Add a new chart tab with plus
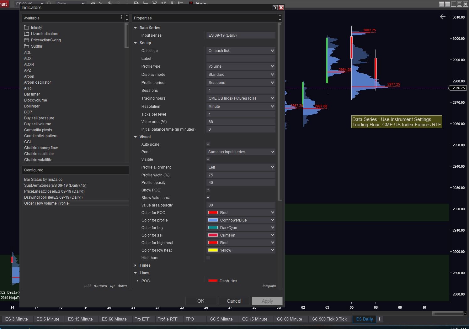 [380, 319]
